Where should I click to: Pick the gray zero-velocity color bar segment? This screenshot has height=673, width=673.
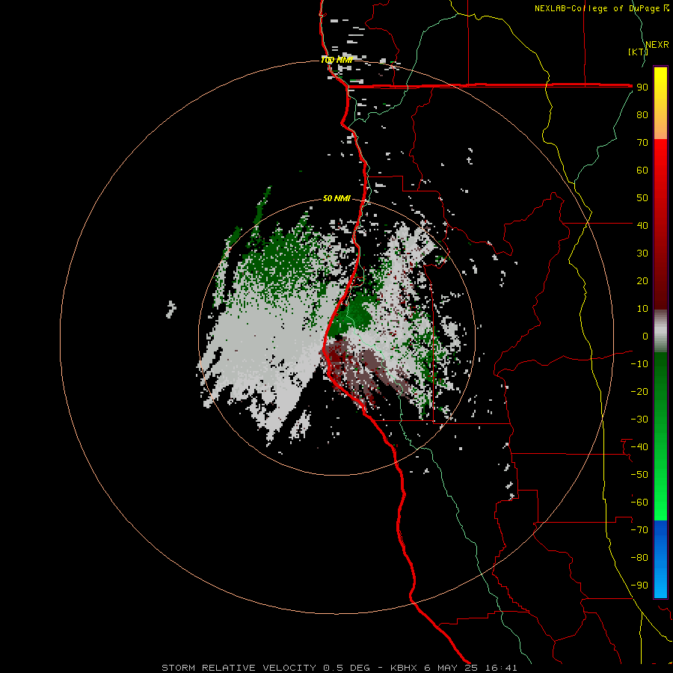click(660, 331)
